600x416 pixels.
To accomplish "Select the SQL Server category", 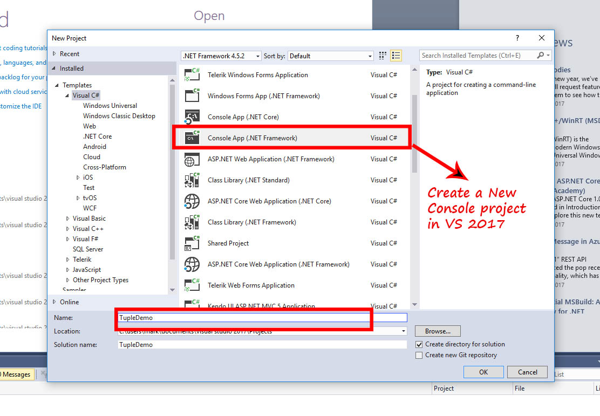I will [x=87, y=249].
